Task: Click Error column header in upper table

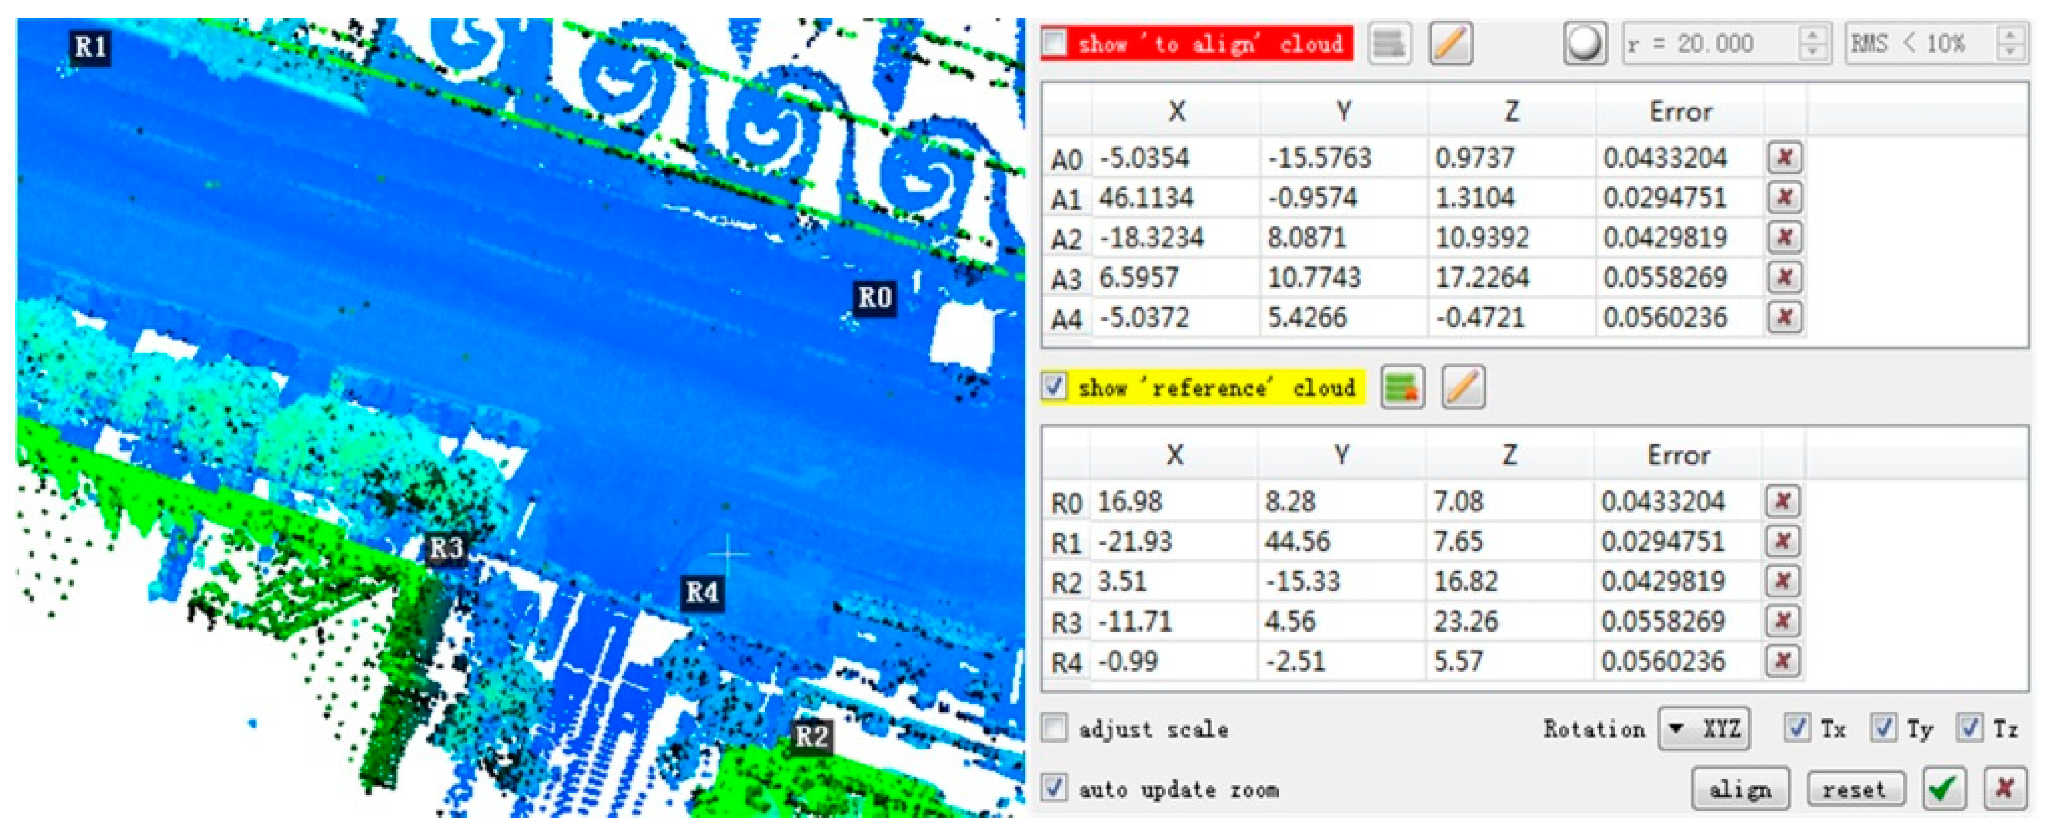Action: click(x=1680, y=111)
